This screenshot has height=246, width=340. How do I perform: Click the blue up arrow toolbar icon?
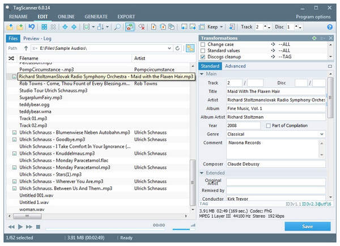(x=74, y=27)
